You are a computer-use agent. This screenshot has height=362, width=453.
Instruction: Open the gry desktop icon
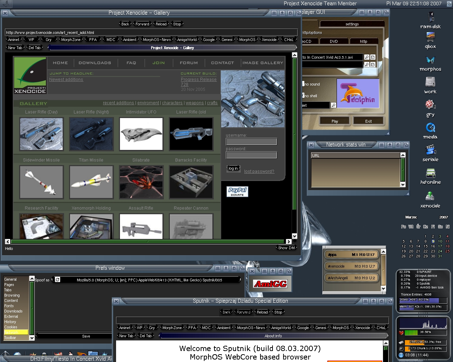430,109
